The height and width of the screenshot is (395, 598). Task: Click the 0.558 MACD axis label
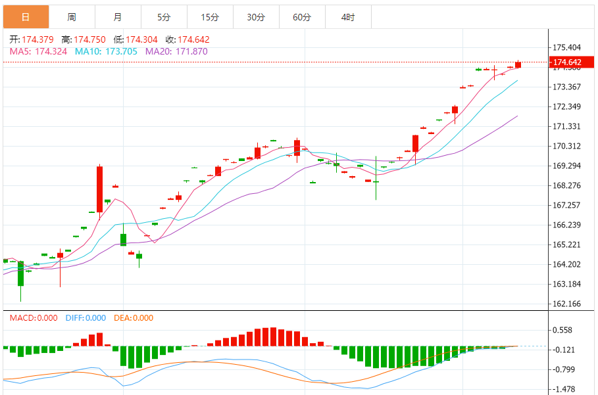pyautogui.click(x=562, y=330)
